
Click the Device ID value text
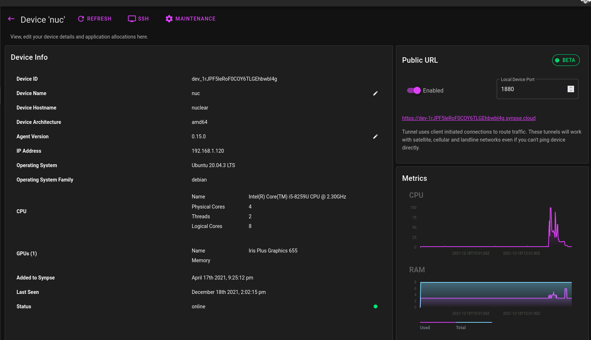[x=234, y=79]
